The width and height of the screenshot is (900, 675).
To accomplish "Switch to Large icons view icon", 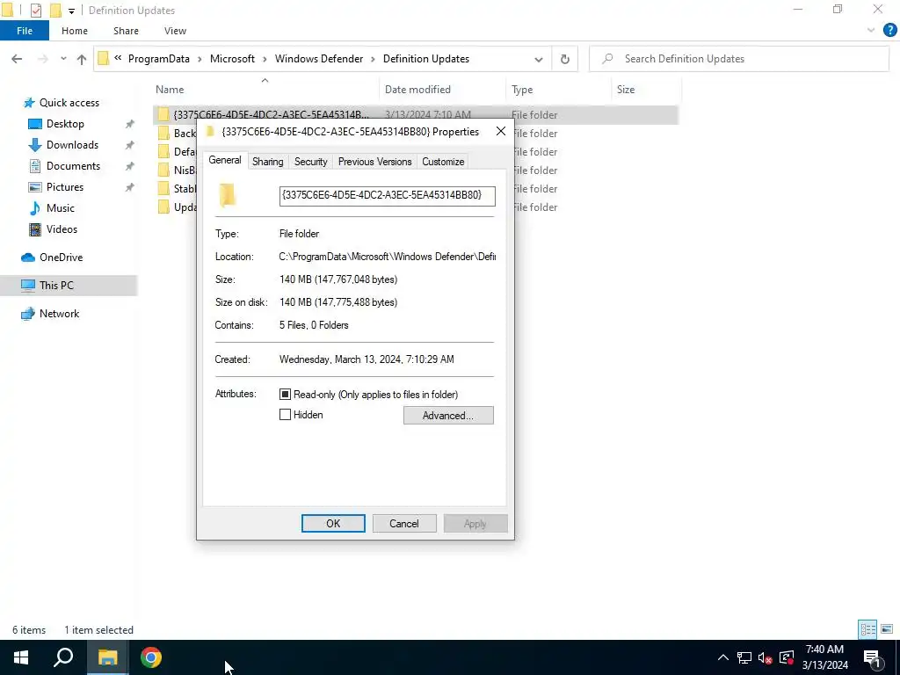I will tap(887, 629).
